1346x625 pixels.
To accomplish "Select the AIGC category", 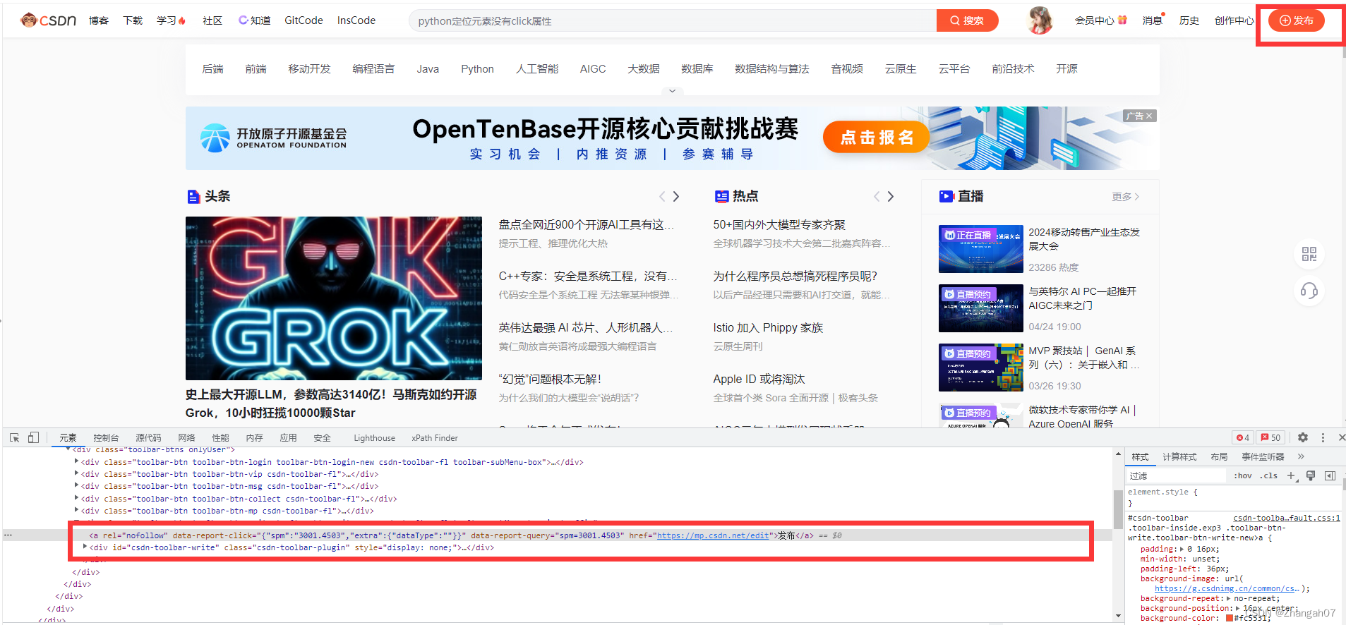I will click(x=593, y=68).
